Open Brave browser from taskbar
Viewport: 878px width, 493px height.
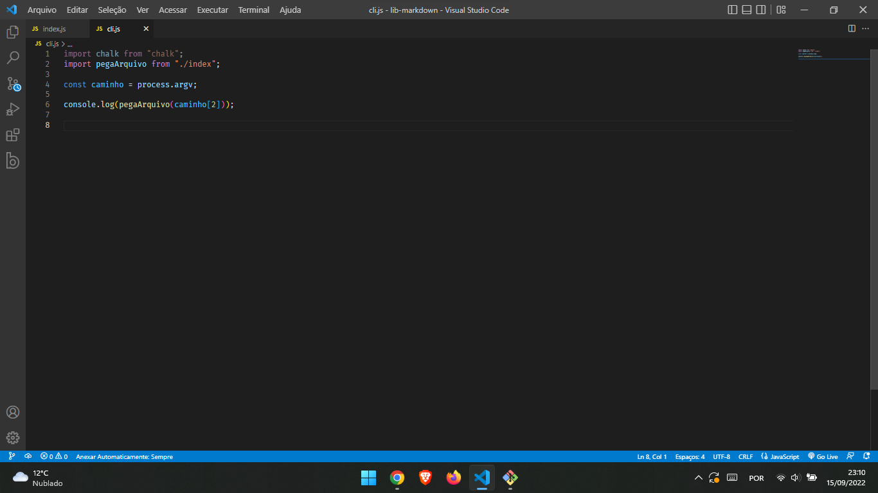point(426,478)
